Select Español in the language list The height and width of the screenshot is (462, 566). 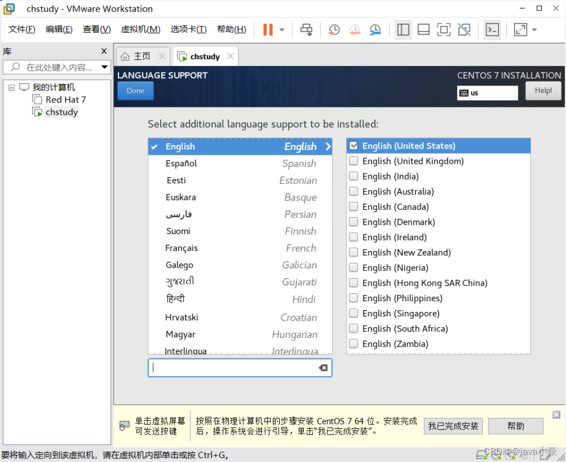tap(240, 163)
